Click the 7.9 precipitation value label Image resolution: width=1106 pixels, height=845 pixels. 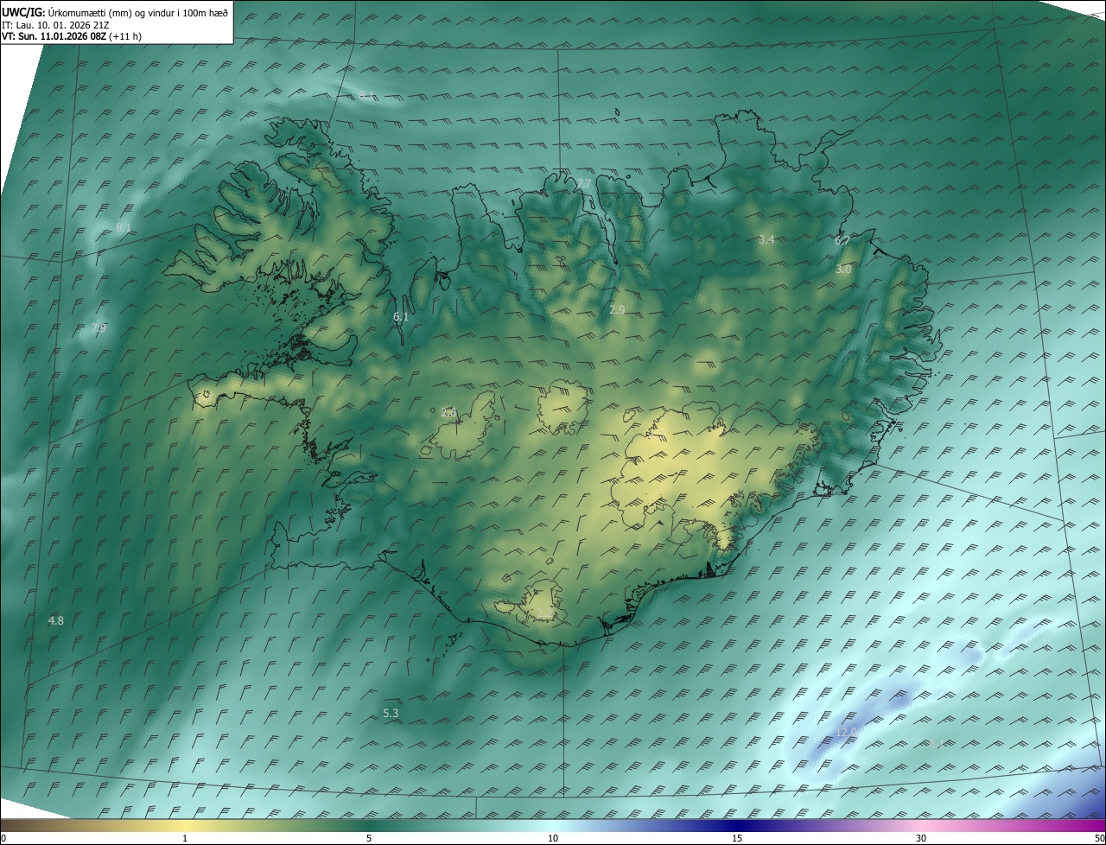pos(99,327)
